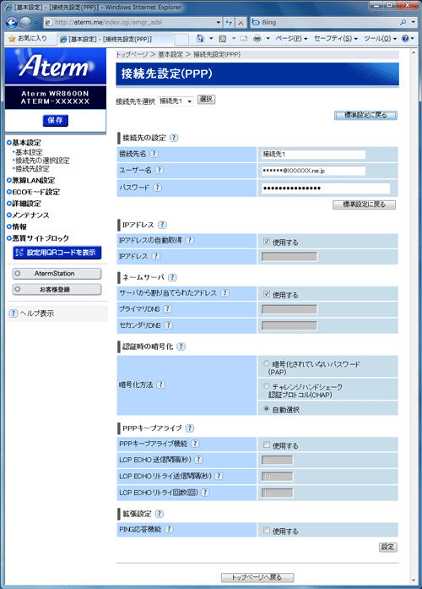Viewport: 422px width, 589px height.
Task: Click the refresh page icon
Action: coord(229,23)
